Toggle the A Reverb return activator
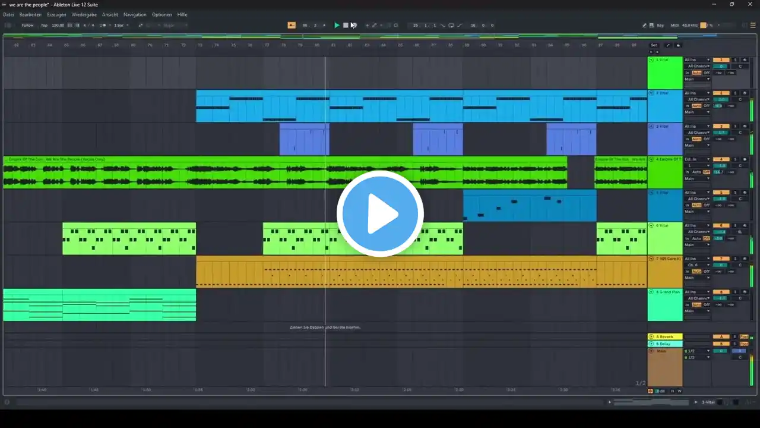Viewport: 760px width, 428px height. coord(721,337)
